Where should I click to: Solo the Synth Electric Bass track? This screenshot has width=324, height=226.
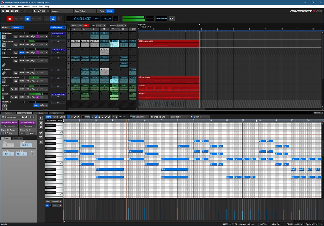tap(27, 81)
